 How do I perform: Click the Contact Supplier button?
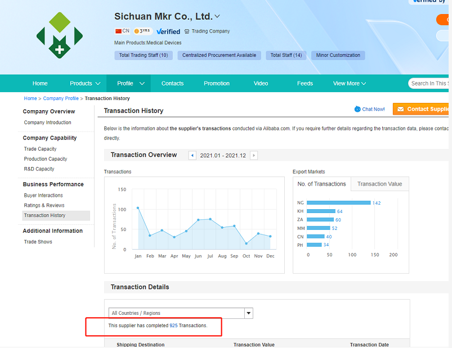click(x=422, y=109)
